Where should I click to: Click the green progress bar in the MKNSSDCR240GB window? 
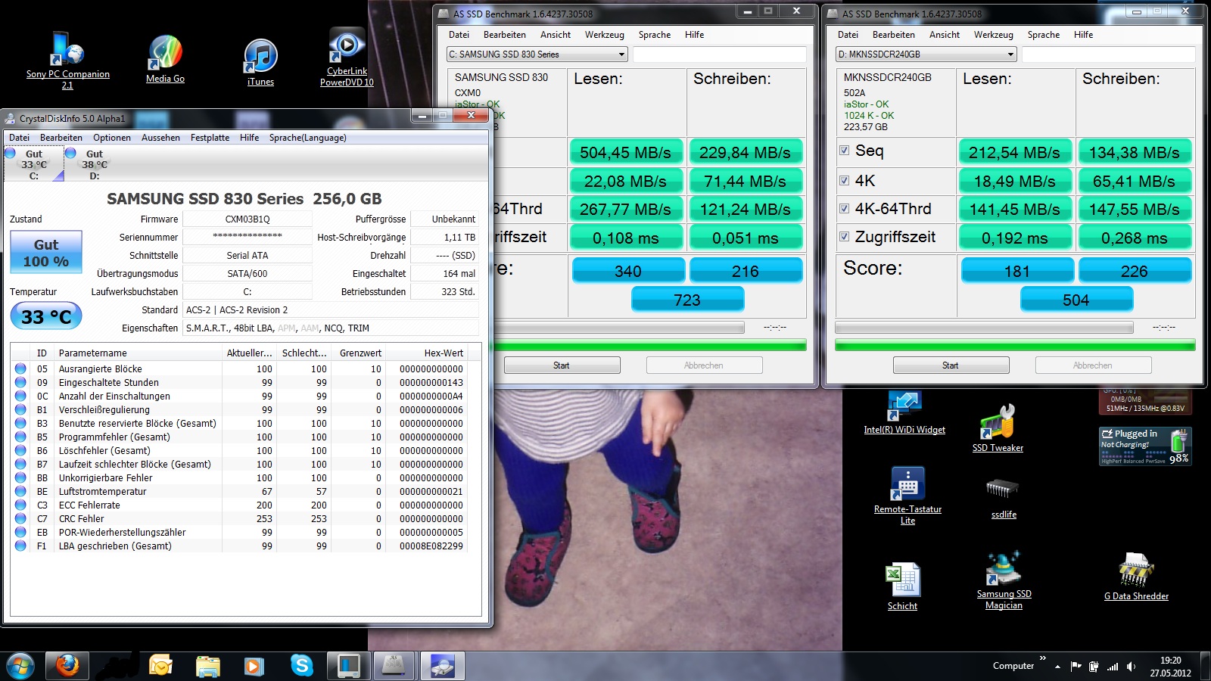[x=1014, y=345]
